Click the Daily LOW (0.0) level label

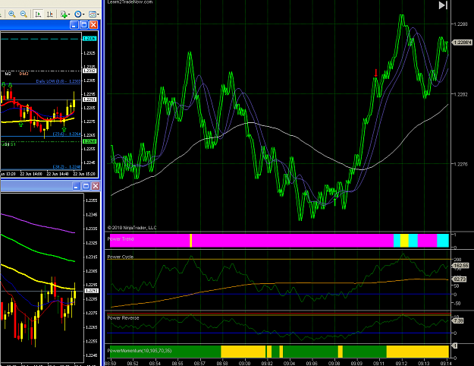pos(58,81)
